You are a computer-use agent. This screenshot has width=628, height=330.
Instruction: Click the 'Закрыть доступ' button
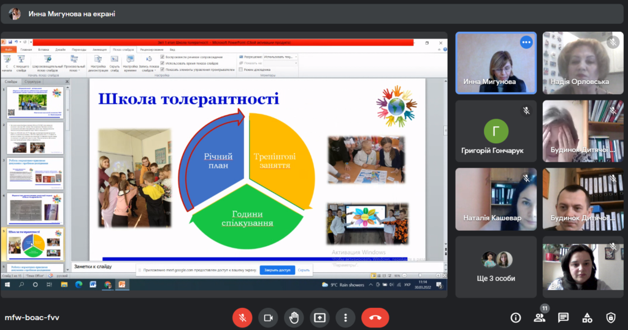(x=277, y=270)
